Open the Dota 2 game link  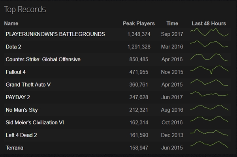point(13,47)
